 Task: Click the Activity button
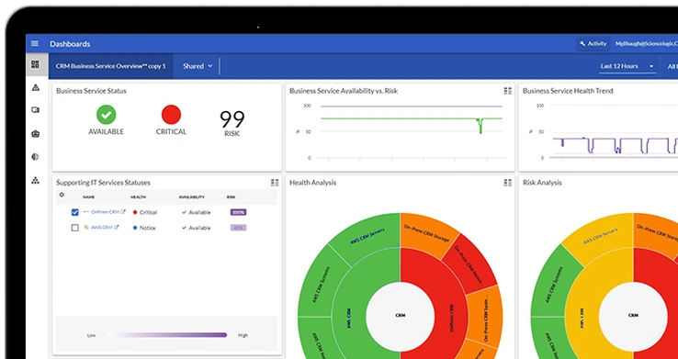pyautogui.click(x=593, y=44)
